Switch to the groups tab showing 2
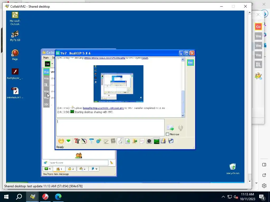 [x=82, y=169]
